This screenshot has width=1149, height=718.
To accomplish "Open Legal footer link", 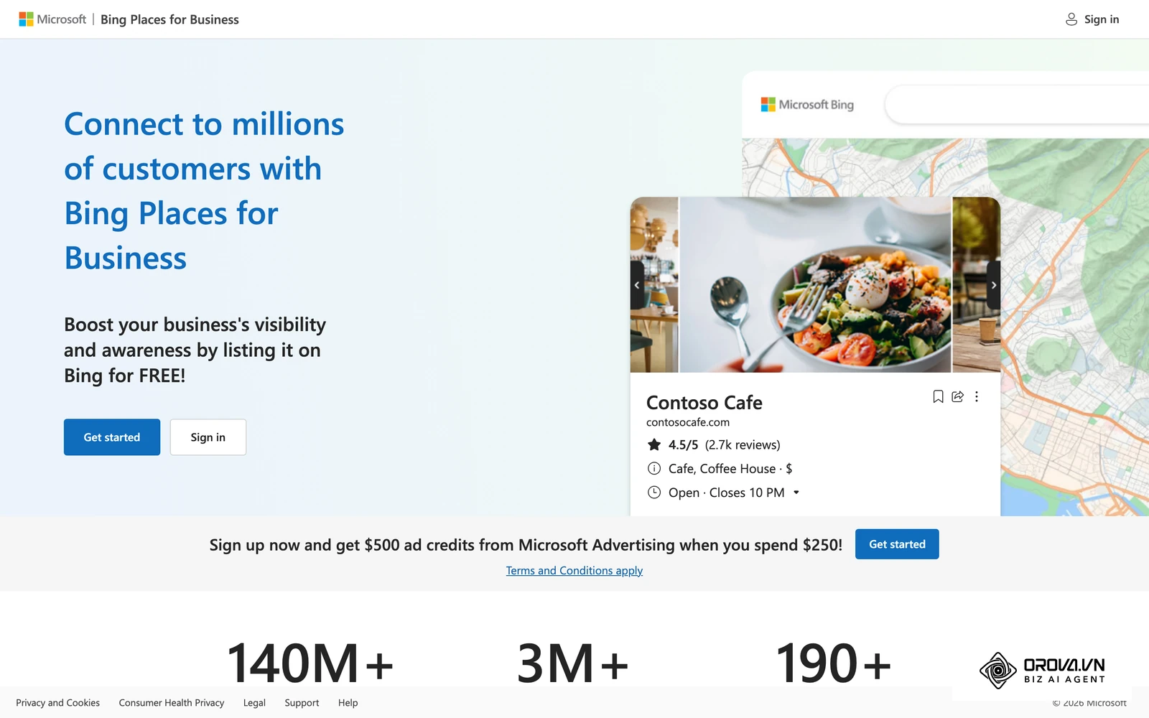I will point(254,703).
